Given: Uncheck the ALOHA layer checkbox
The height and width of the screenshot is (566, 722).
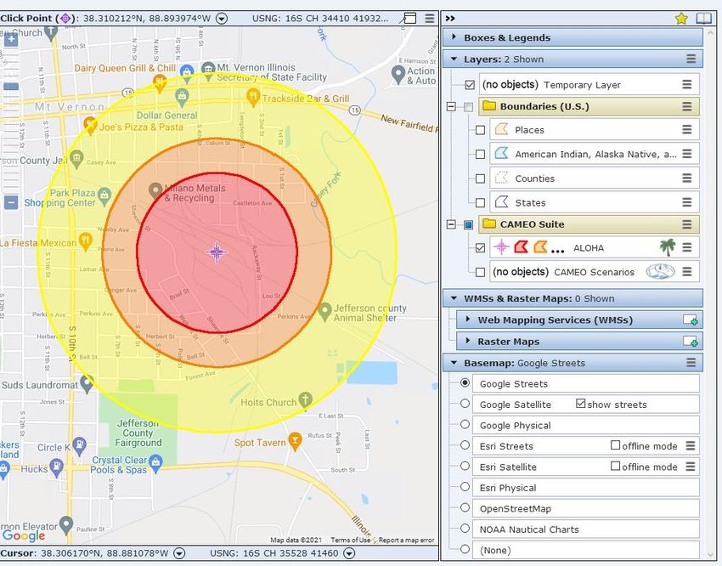Looking at the screenshot, I should 480,248.
